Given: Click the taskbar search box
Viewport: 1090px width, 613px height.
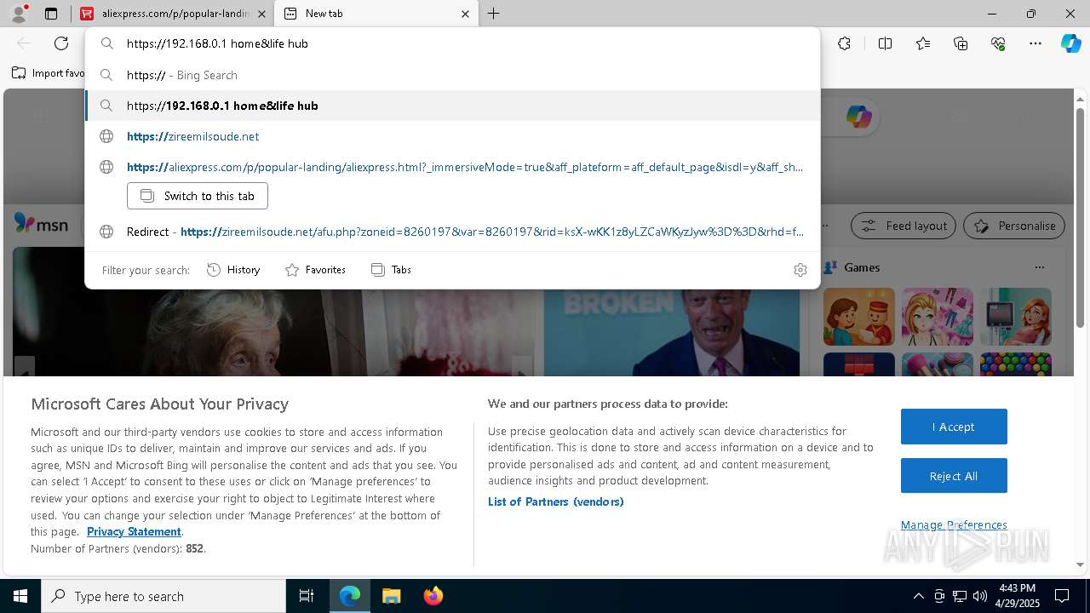Looking at the screenshot, I should point(163,596).
